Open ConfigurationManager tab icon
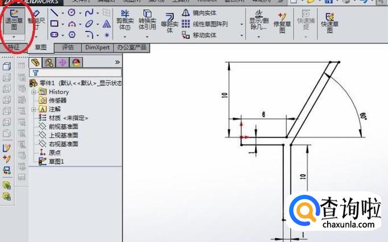The image size is (388, 242). click(63, 63)
